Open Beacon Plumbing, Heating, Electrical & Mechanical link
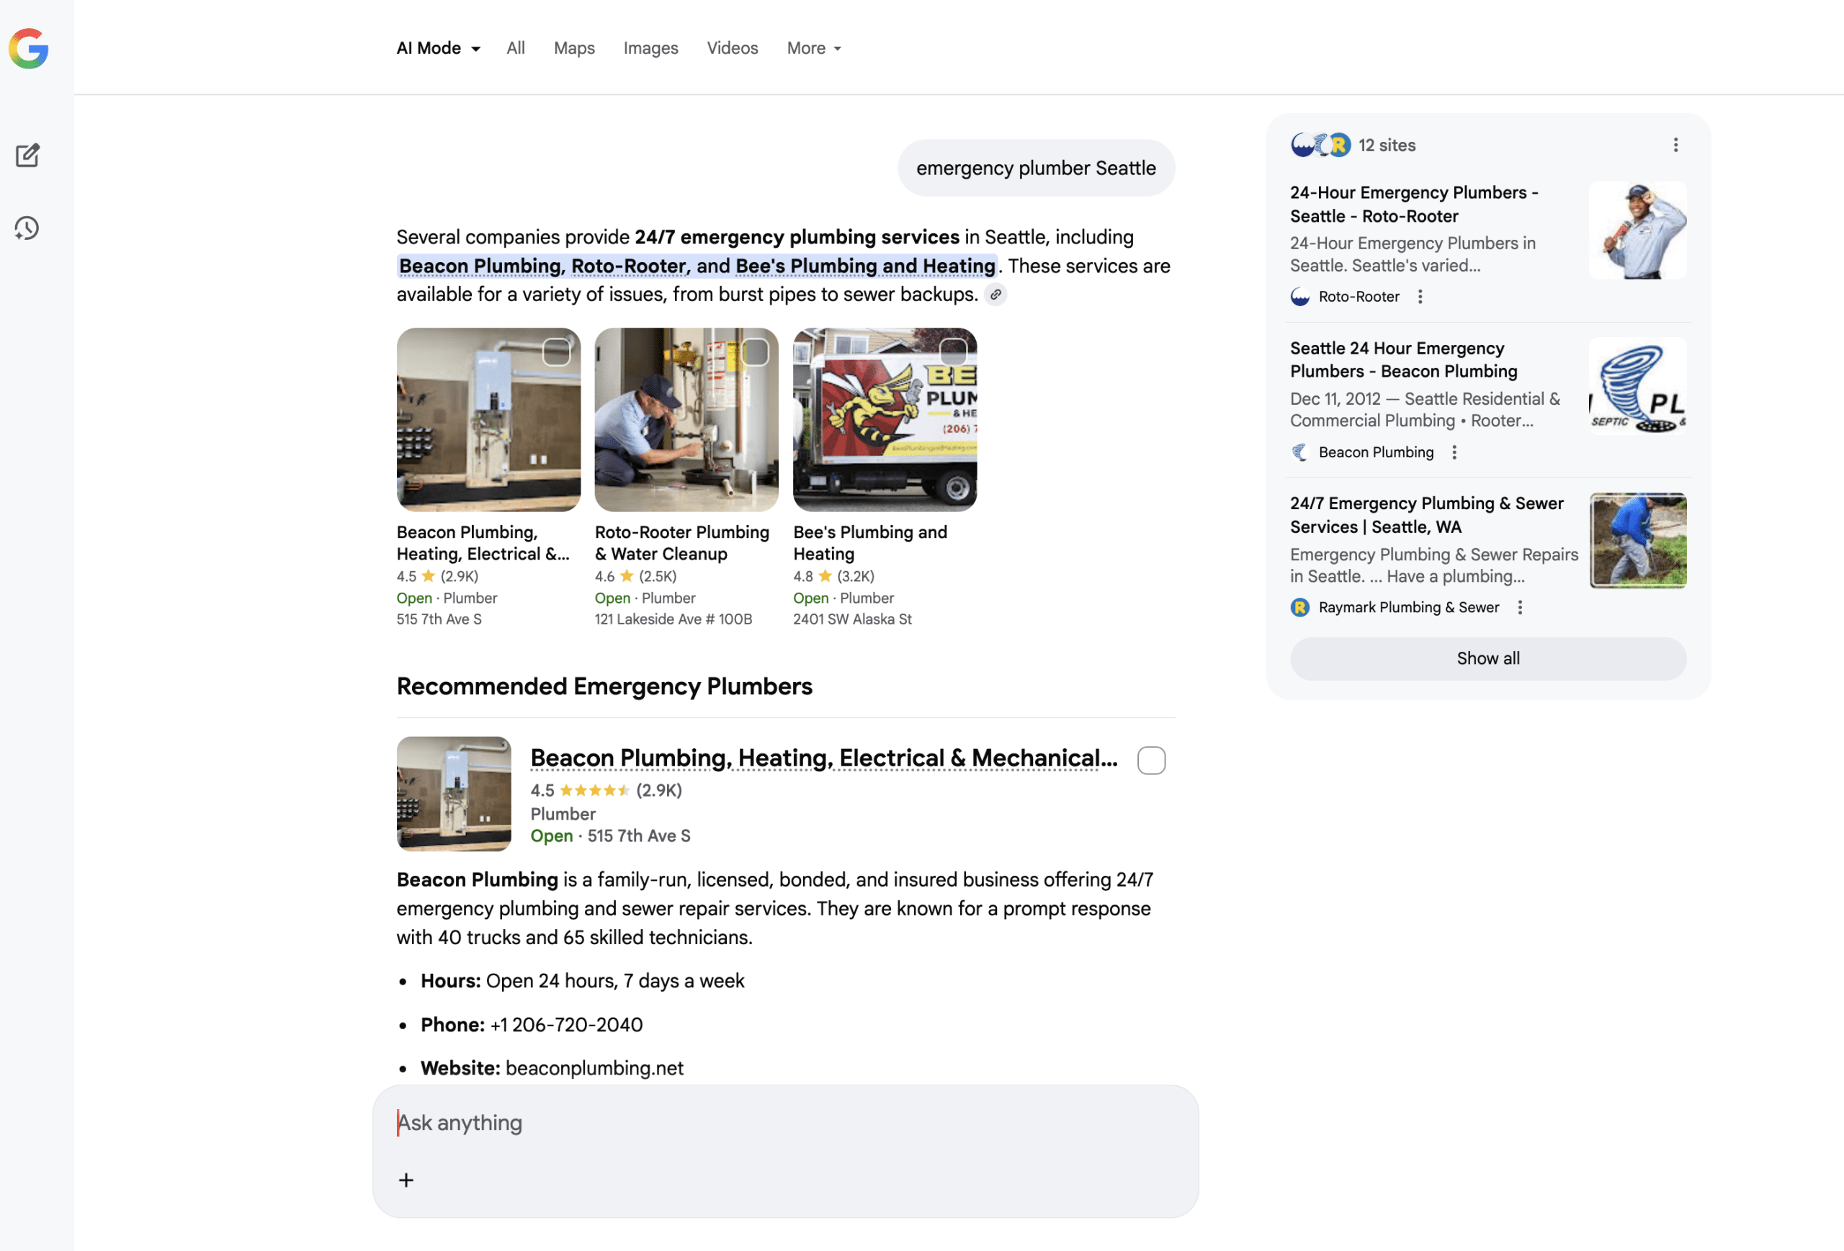 coord(823,758)
